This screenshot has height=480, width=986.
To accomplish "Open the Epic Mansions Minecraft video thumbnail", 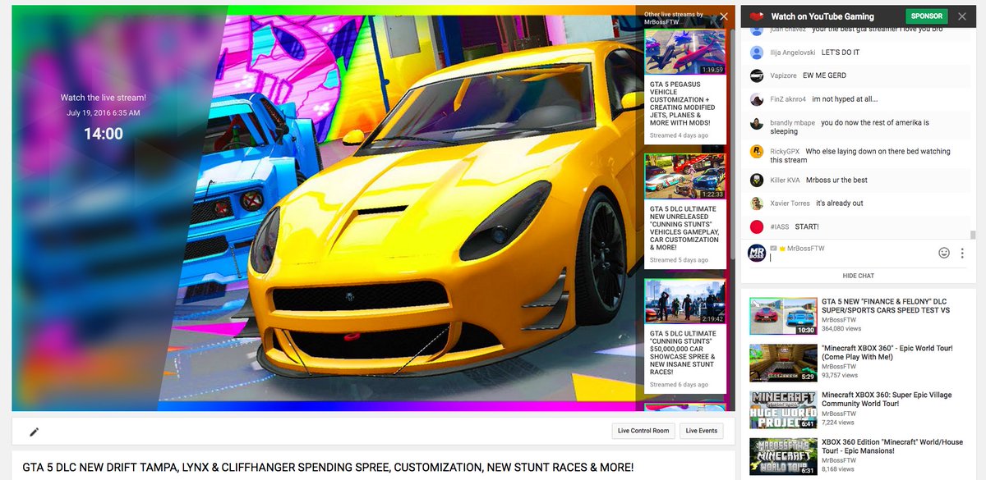I will pyautogui.click(x=783, y=456).
